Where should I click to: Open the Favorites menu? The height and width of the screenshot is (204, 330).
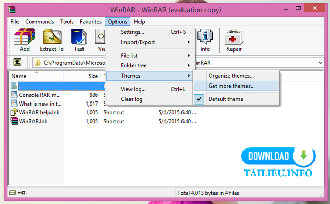(x=91, y=22)
